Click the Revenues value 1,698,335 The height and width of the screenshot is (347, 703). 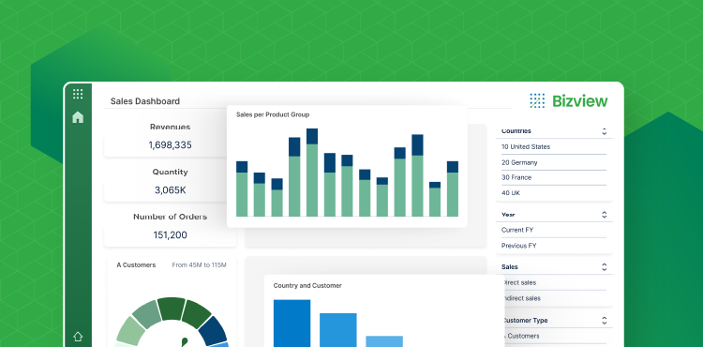pyautogui.click(x=170, y=144)
